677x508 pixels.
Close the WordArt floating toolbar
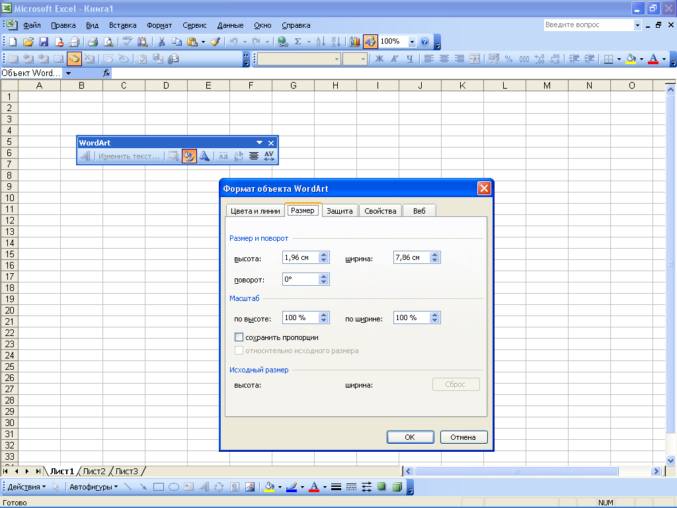coord(271,143)
